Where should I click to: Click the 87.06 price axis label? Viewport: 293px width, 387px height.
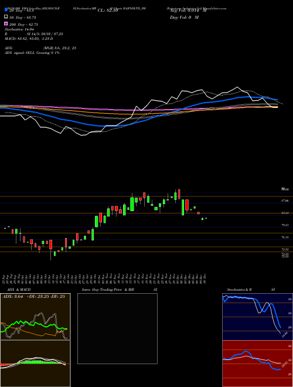point(285,201)
